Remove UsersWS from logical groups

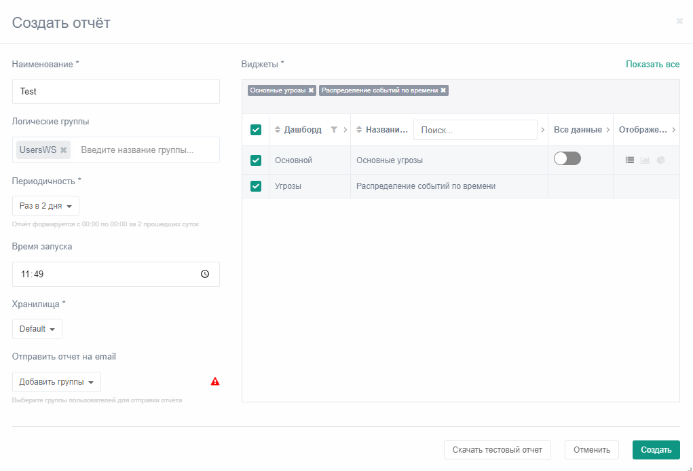[64, 150]
